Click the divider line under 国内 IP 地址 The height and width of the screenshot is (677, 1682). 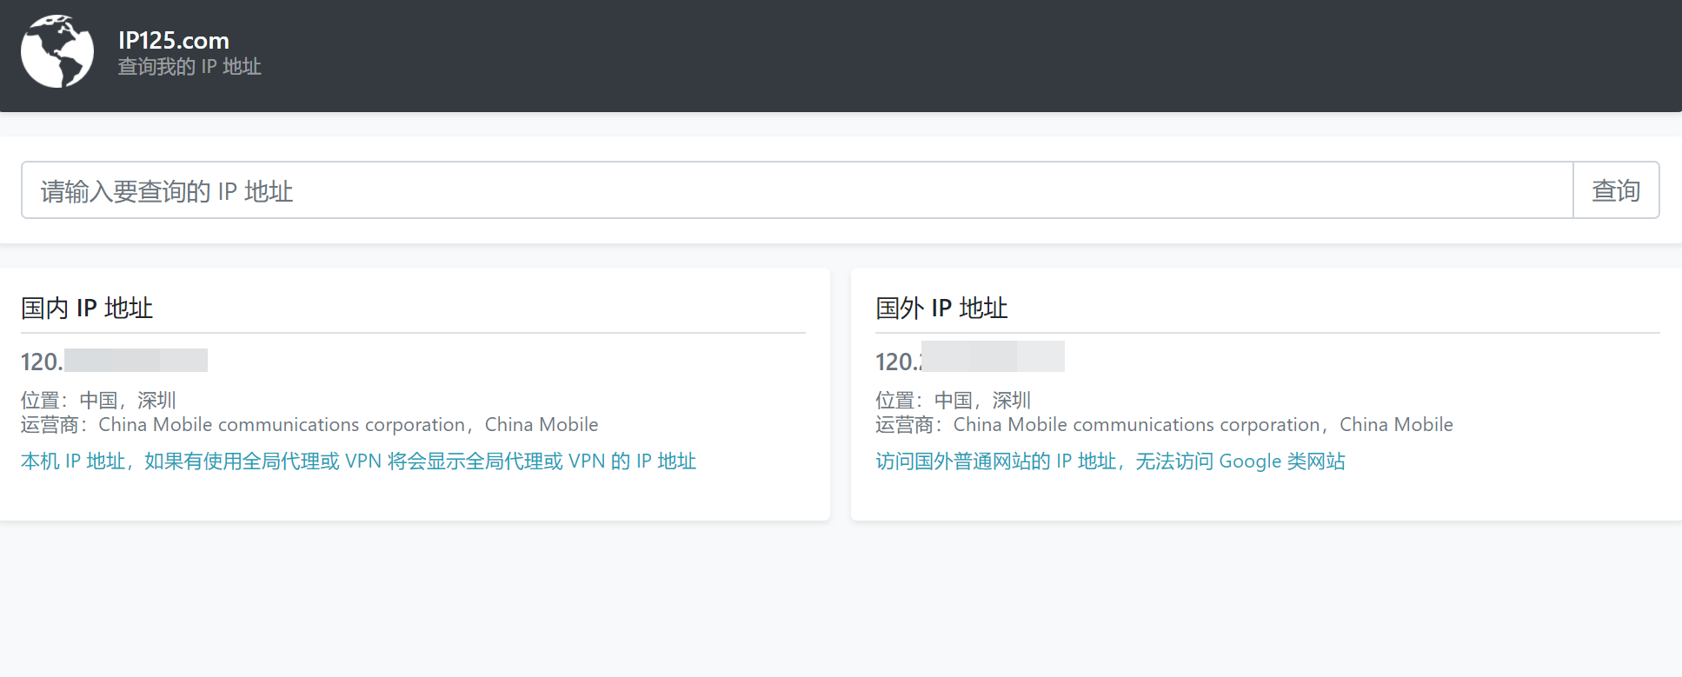point(413,333)
